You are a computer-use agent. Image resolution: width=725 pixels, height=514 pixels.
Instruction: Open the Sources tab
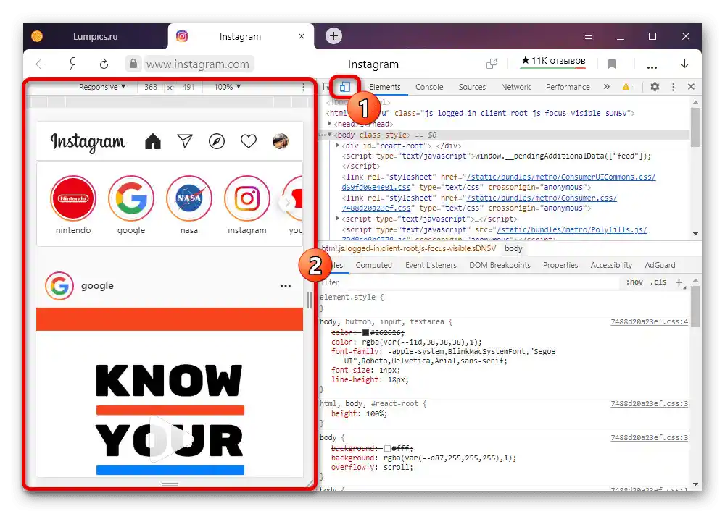pos(472,87)
